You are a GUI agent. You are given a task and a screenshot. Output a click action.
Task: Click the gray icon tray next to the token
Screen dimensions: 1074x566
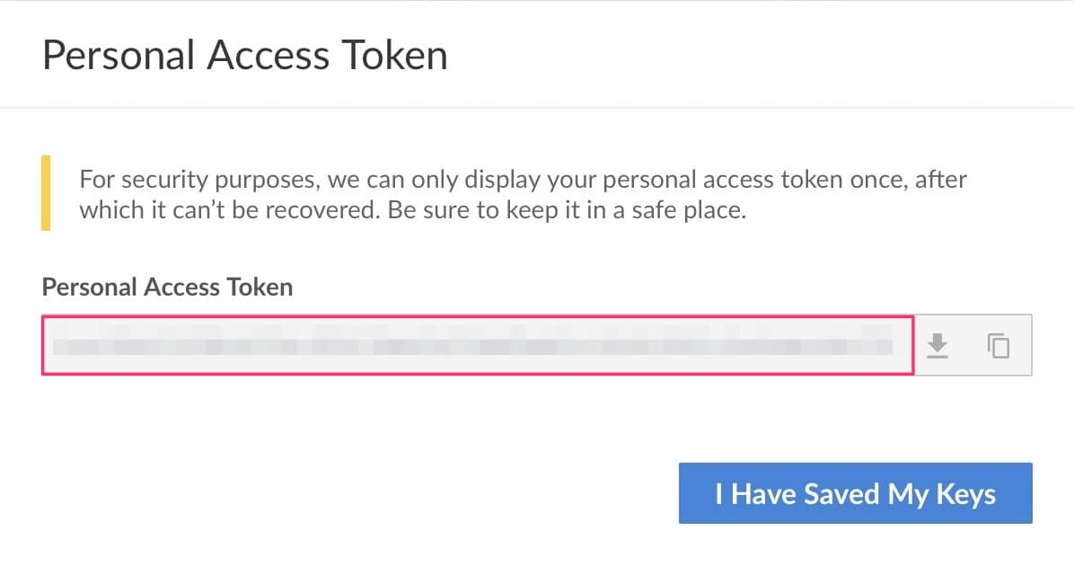click(968, 345)
